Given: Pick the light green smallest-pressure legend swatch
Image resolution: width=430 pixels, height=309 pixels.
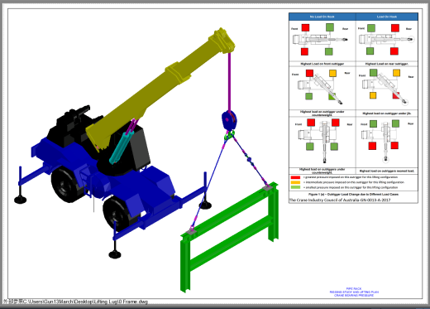Looking at the screenshot, I should [295, 187].
